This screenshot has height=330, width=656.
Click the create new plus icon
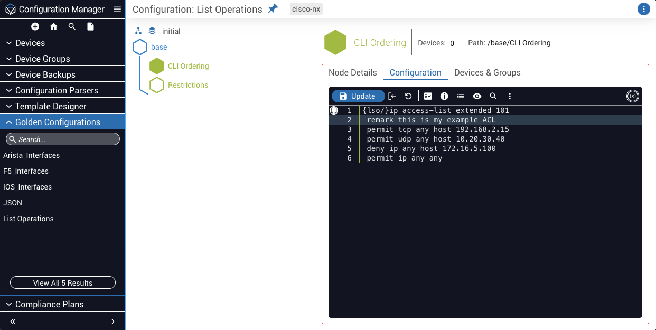pyautogui.click(x=35, y=26)
